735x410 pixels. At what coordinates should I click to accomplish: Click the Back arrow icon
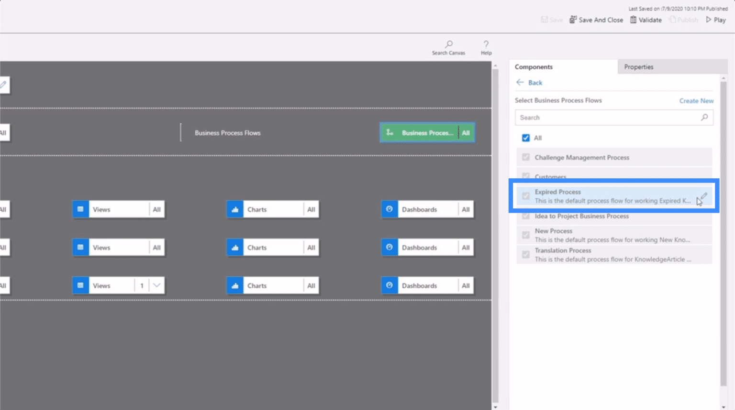(520, 82)
